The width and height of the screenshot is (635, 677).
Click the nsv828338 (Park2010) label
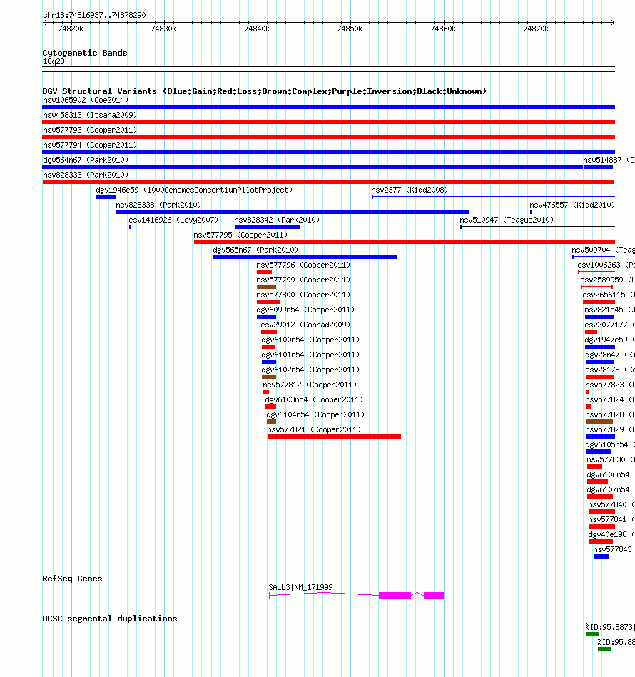click(x=158, y=205)
